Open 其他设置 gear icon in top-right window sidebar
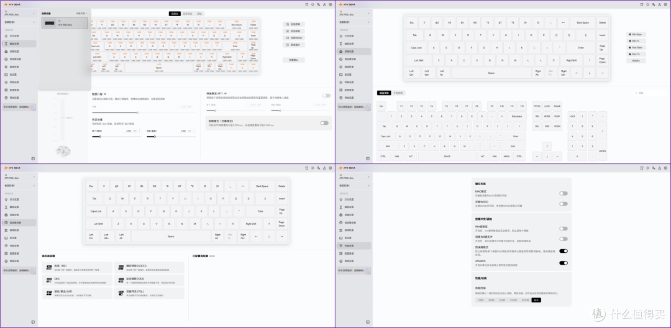This screenshot has width=671, height=328. coord(342,98)
